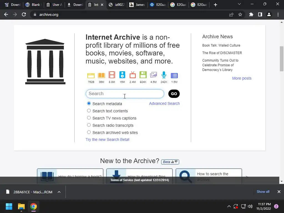
Task: Open File Explorer from taskbar
Action: pyautogui.click(x=21, y=206)
